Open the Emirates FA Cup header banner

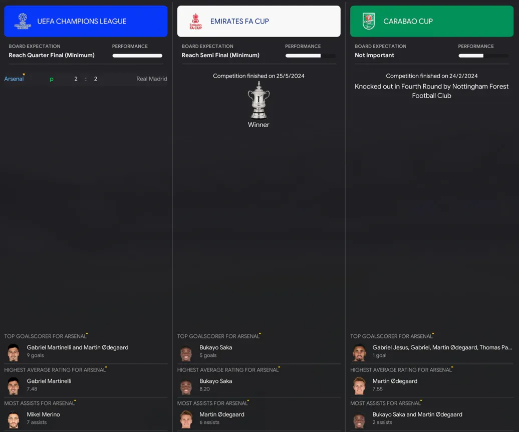click(259, 21)
